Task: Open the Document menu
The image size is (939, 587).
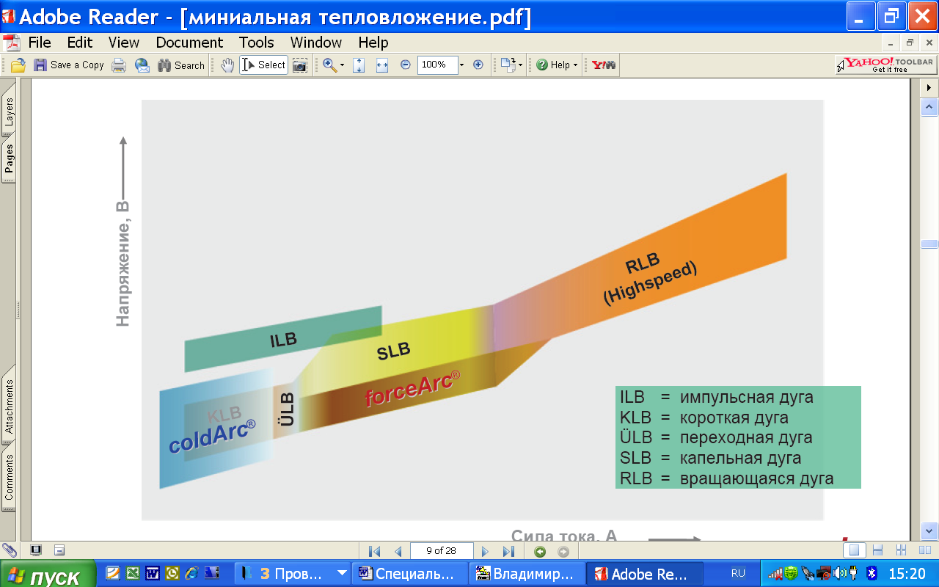Action: [x=189, y=43]
